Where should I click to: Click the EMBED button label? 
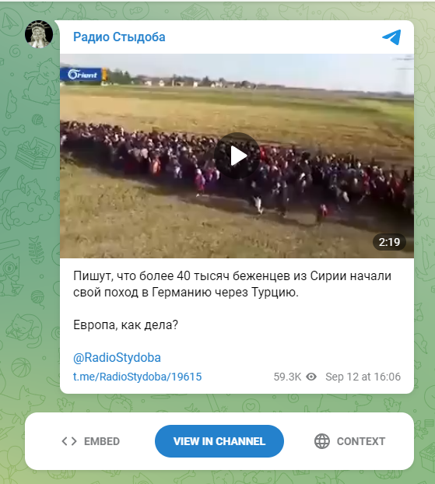[x=102, y=441]
